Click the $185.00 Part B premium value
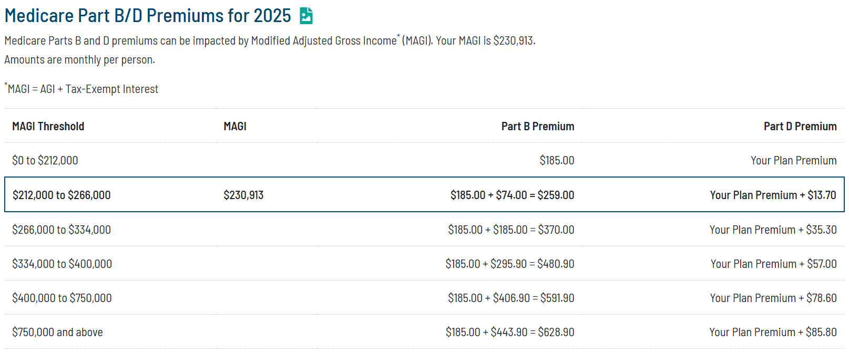This screenshot has height=353, width=849. pos(557,160)
